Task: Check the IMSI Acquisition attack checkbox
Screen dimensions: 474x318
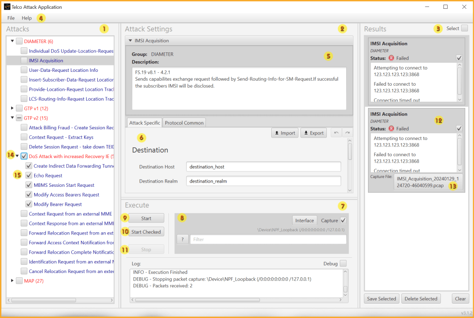Action: click(x=24, y=60)
